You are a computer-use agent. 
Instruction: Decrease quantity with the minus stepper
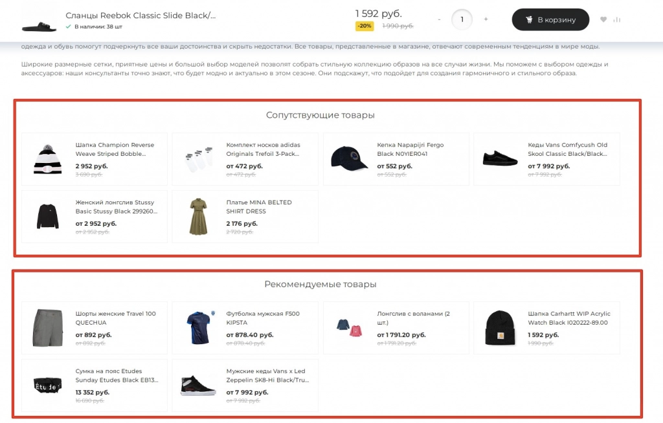439,19
